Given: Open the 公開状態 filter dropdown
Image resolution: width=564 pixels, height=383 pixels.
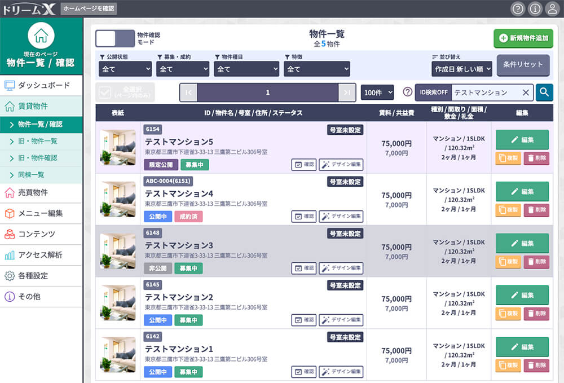Looking at the screenshot, I should 125,69.
